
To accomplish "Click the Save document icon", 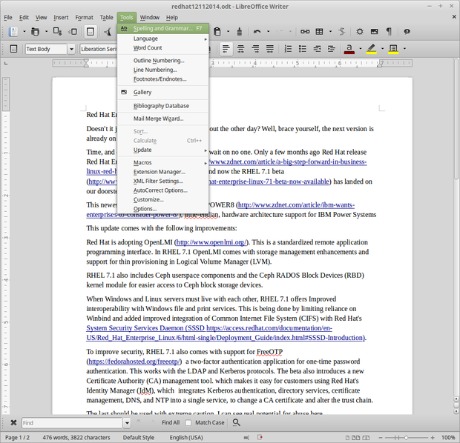I will point(55,32).
